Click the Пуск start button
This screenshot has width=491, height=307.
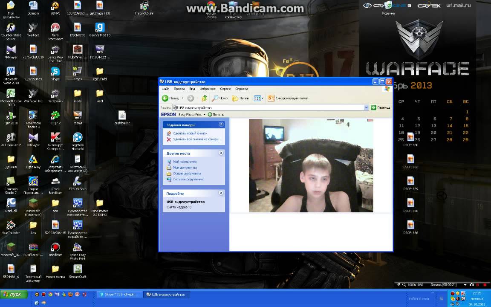[14, 295]
